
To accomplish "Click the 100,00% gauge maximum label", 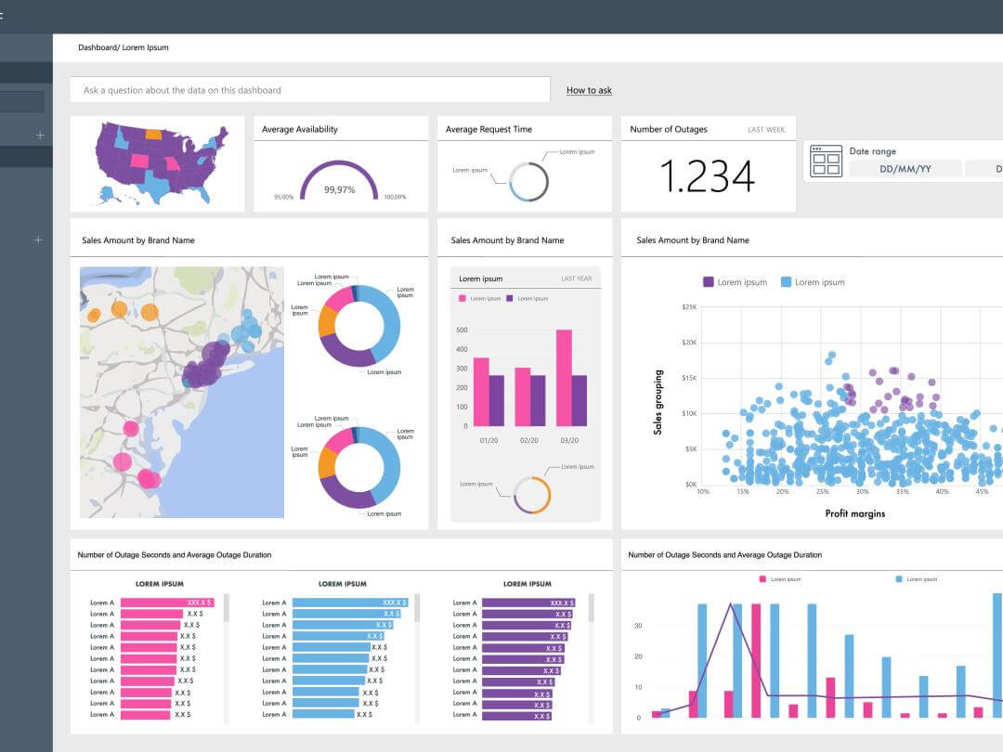I will click(x=395, y=197).
